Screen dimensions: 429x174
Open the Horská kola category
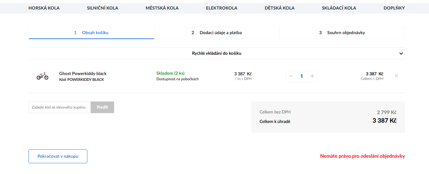[x=44, y=8]
